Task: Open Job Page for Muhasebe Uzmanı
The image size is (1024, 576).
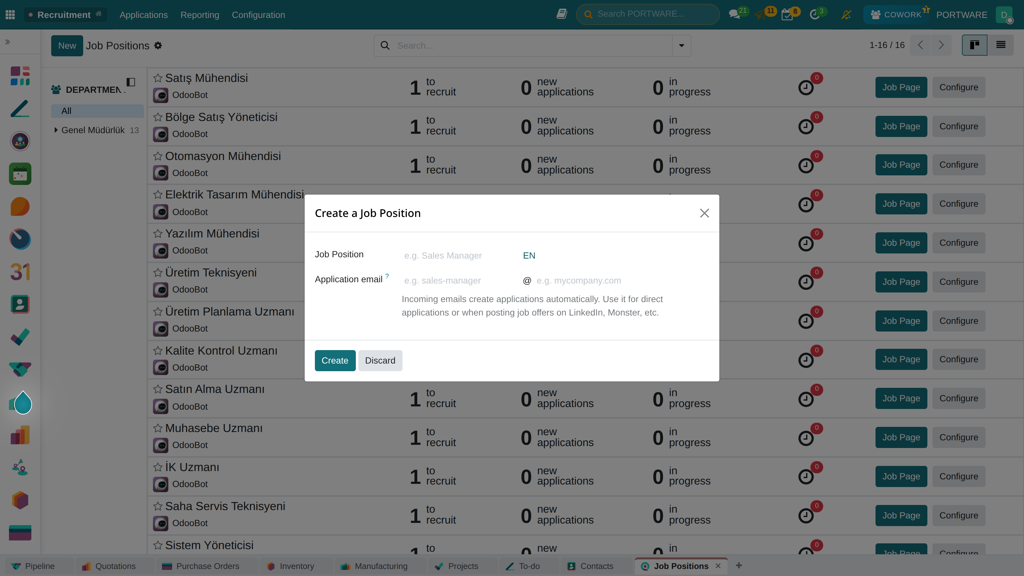Action: pyautogui.click(x=901, y=437)
